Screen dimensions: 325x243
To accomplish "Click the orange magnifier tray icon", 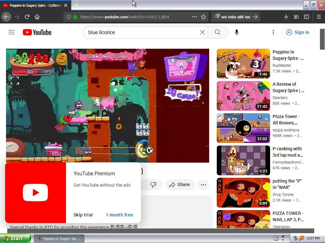I will pos(302,238).
